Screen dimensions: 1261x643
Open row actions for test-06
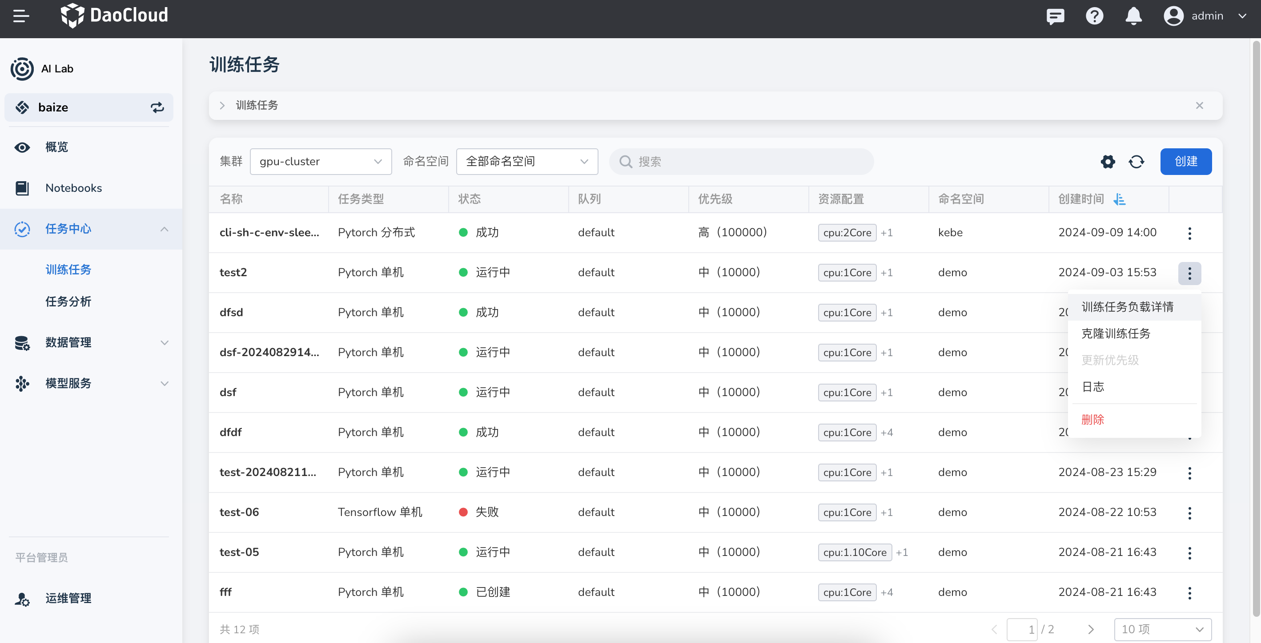tap(1189, 512)
